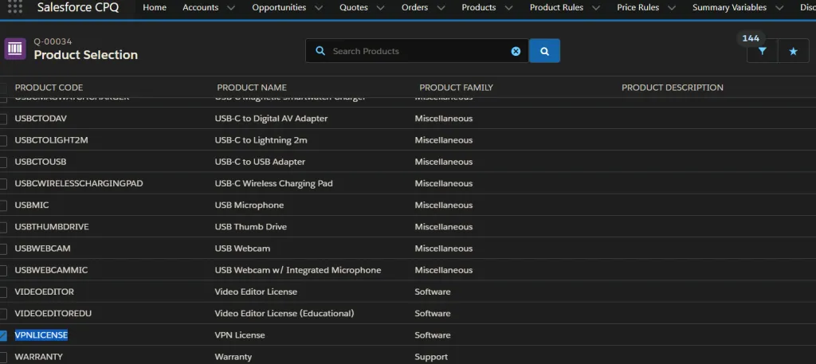This screenshot has width=816, height=364.
Task: Check the USBCTODAV row checkbox
Action: pos(2,119)
